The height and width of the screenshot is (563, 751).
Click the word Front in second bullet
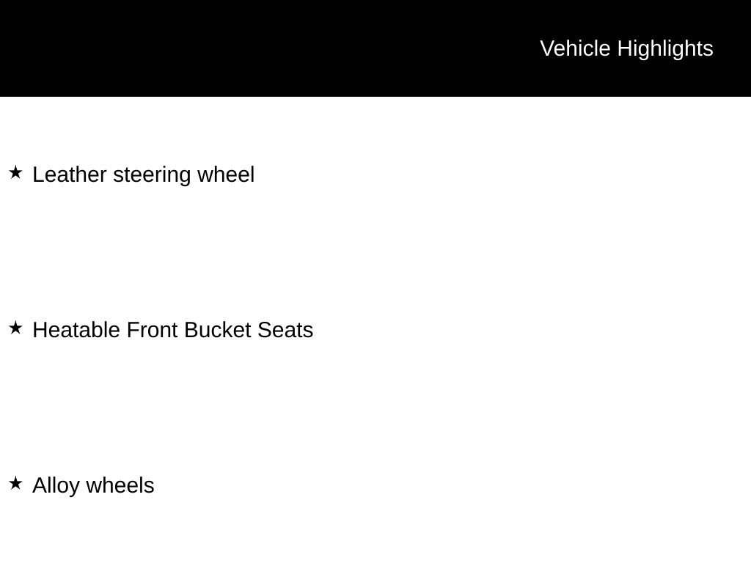[152, 331]
